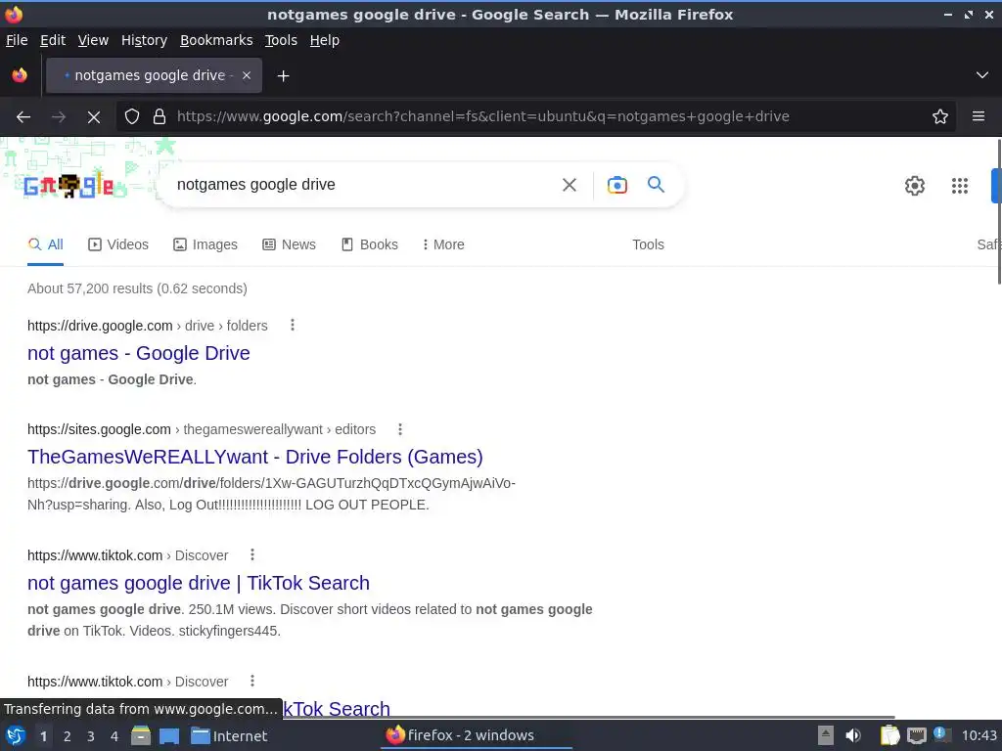Open the View menu
The image size is (1002, 751).
(93, 40)
